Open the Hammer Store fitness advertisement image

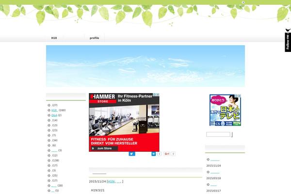pyautogui.click(x=124, y=122)
